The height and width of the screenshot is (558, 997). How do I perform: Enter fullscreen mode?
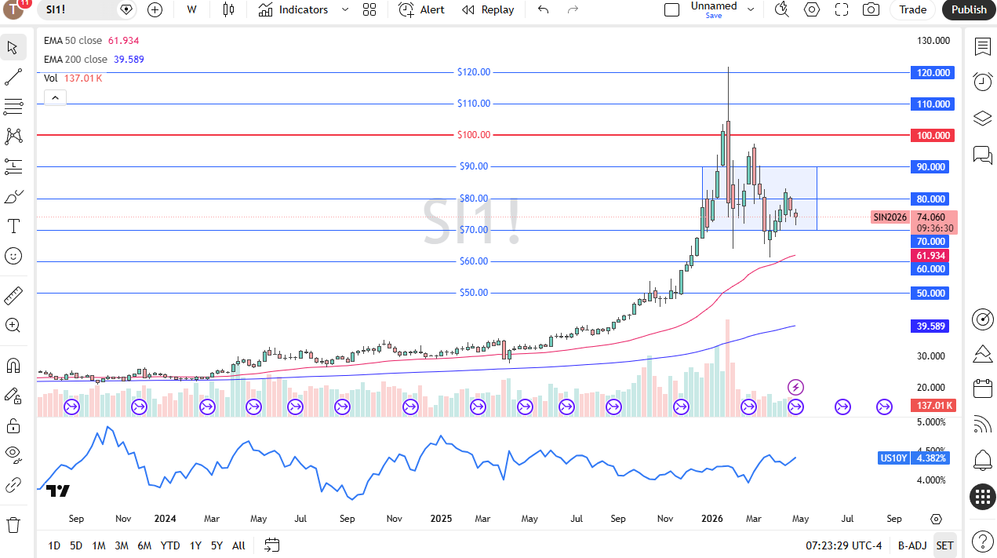coord(842,9)
